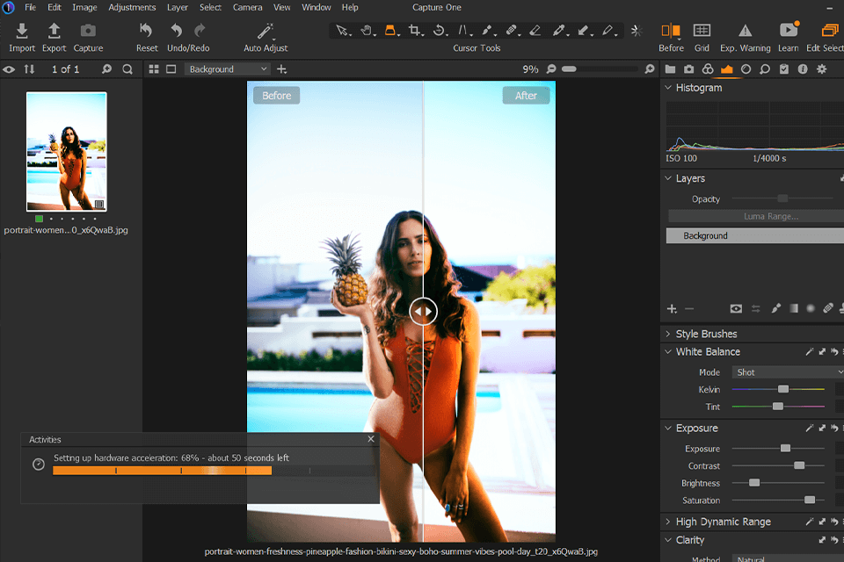Collapse the Exposure panel

point(668,429)
